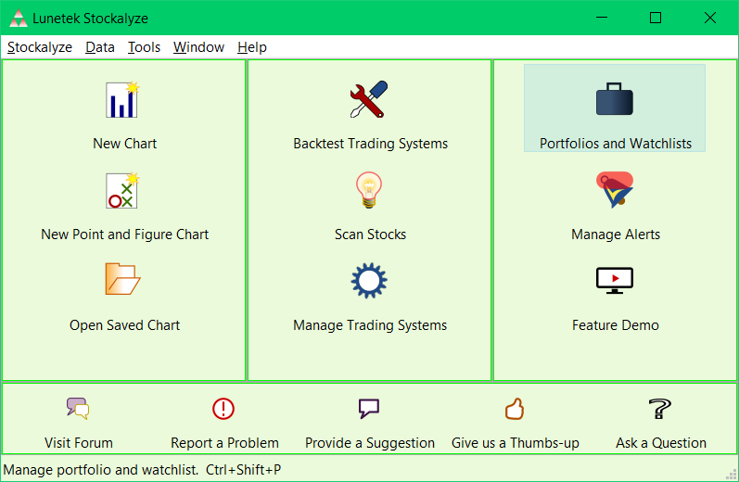Select the Portfolios and Watchlists label
The width and height of the screenshot is (739, 482).
pos(616,144)
